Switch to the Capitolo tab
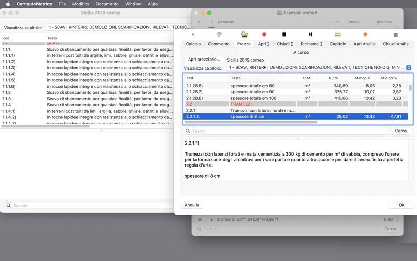The width and height of the screenshot is (417, 261). [x=338, y=44]
